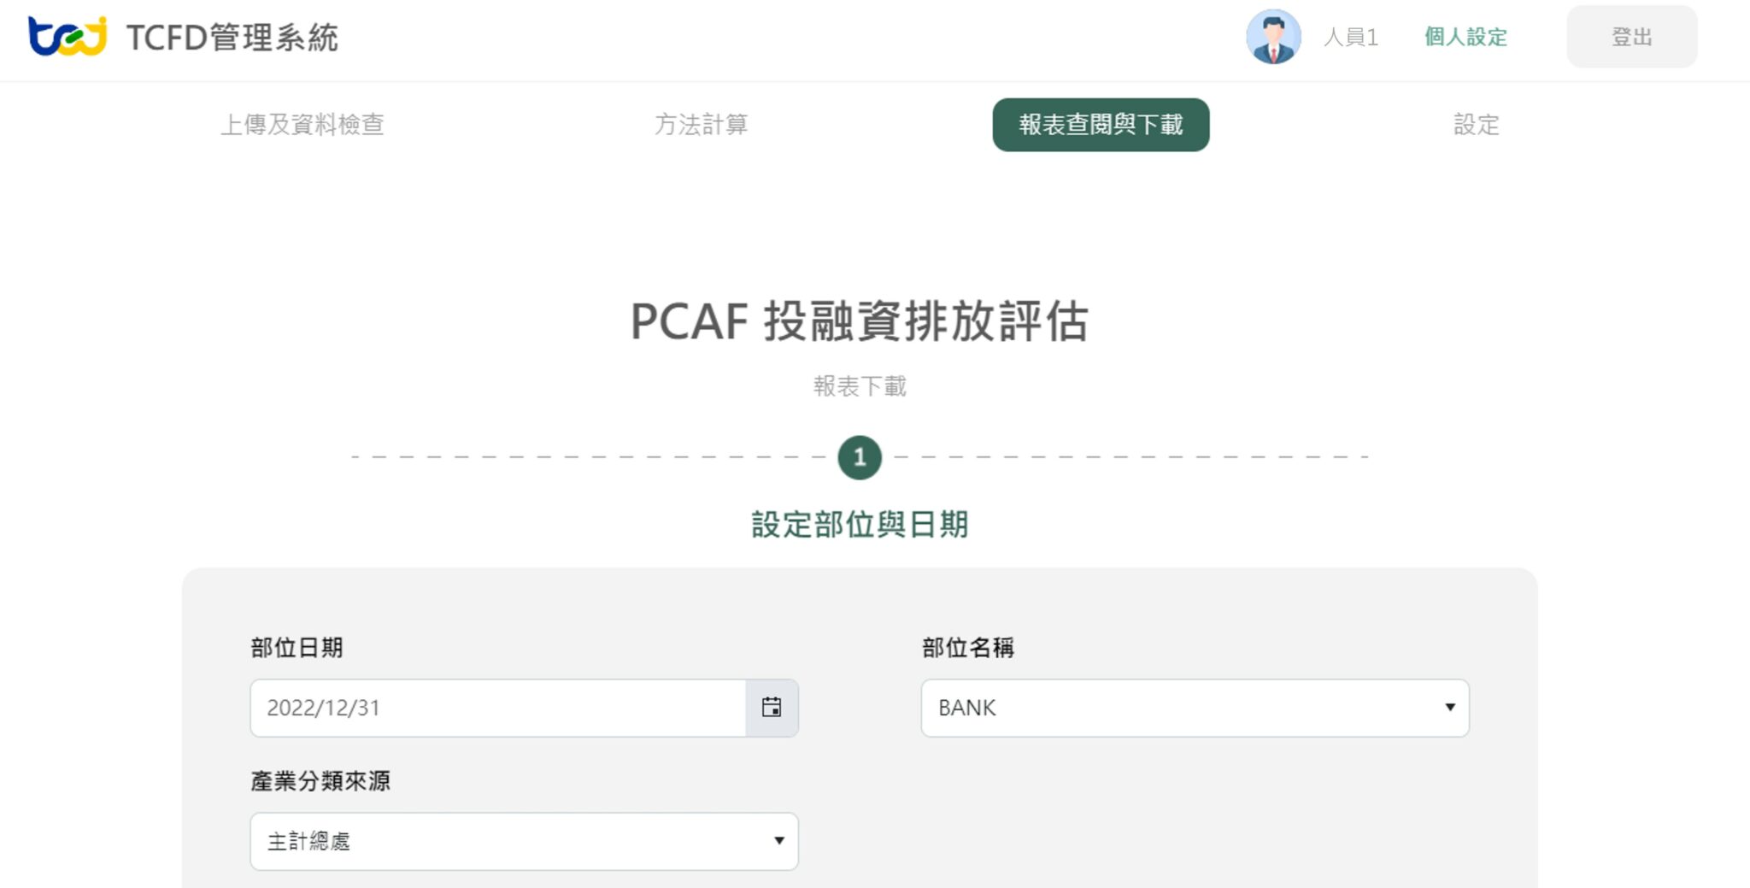1750x888 pixels.
Task: Click the 設定部位與日期 step heading
Action: (859, 524)
